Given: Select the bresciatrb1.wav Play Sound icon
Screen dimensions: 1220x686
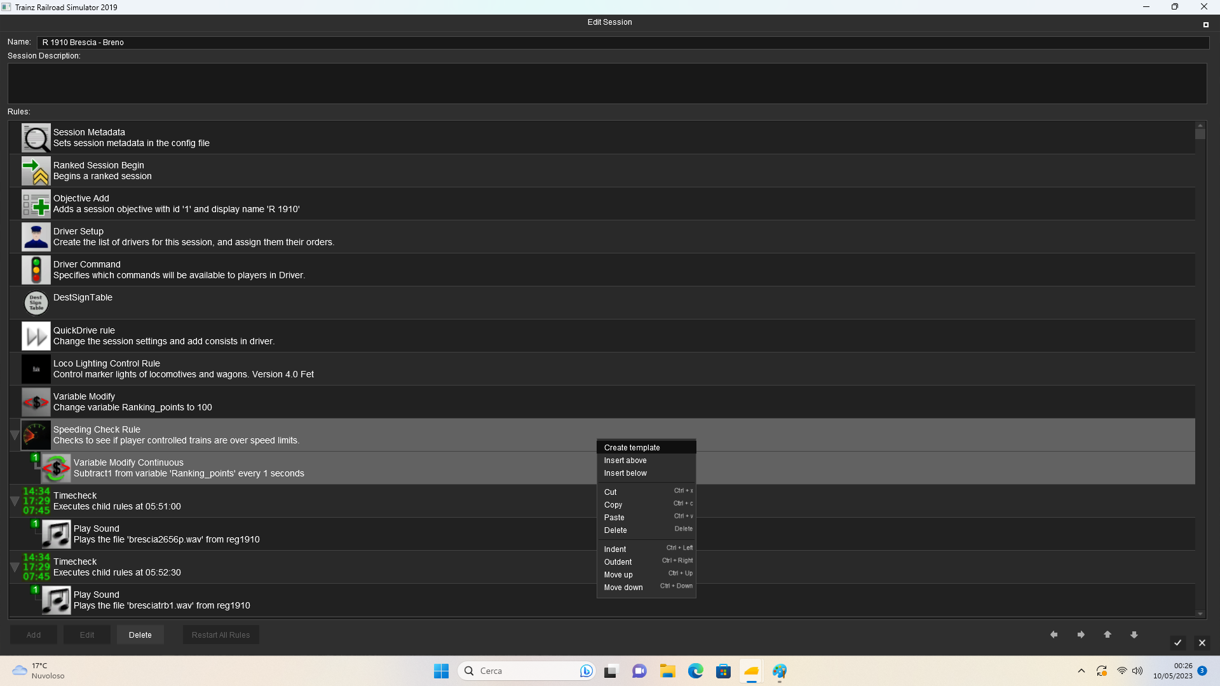Looking at the screenshot, I should (x=56, y=600).
